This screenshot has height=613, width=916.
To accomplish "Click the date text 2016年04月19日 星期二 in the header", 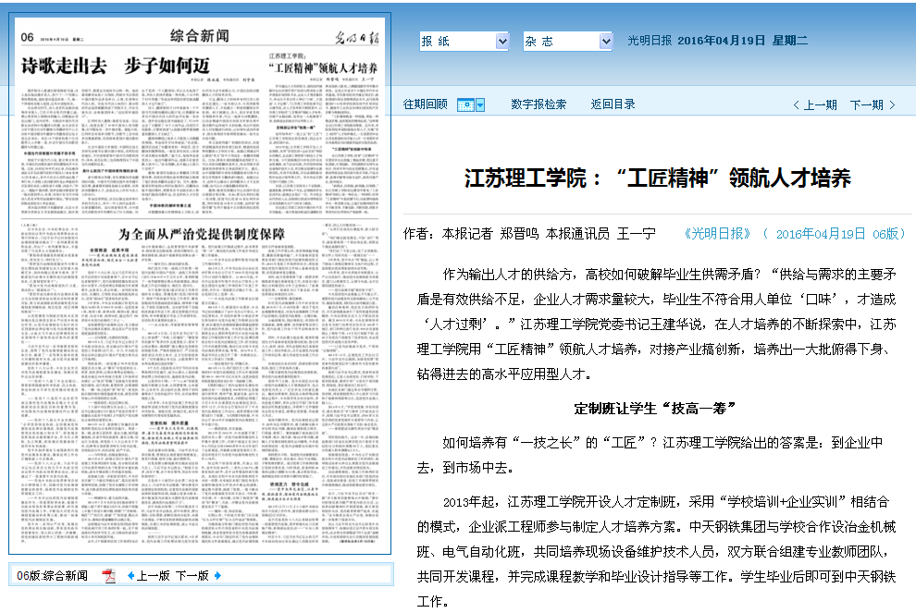I will coord(742,41).
